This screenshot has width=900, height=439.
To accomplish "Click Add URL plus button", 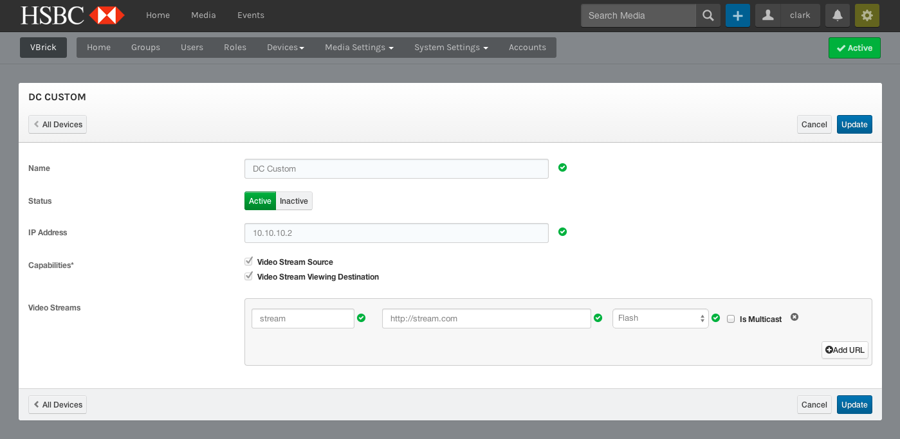I will (845, 350).
